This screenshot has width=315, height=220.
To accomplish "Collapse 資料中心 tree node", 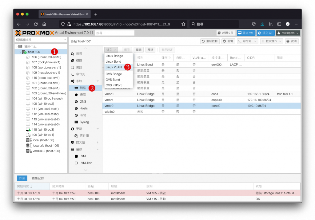I will coord(17,47).
